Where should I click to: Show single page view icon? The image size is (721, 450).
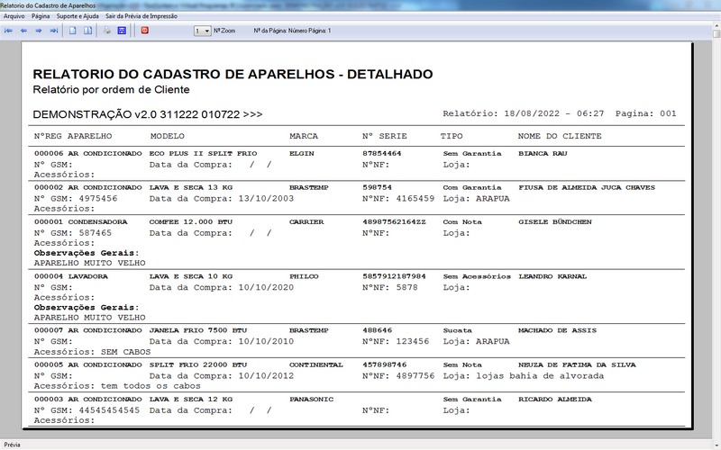[73, 31]
